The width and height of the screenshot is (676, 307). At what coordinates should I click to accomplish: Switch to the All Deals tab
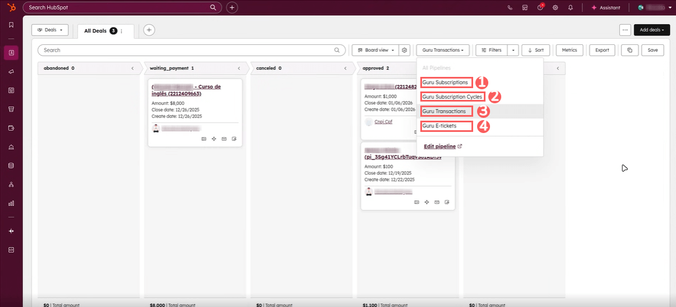pos(95,31)
